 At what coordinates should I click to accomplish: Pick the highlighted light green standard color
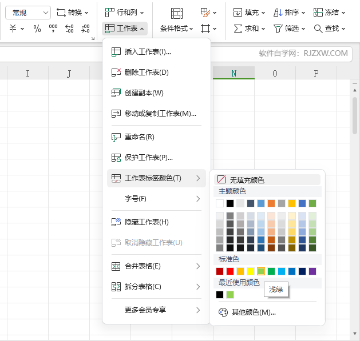261,271
